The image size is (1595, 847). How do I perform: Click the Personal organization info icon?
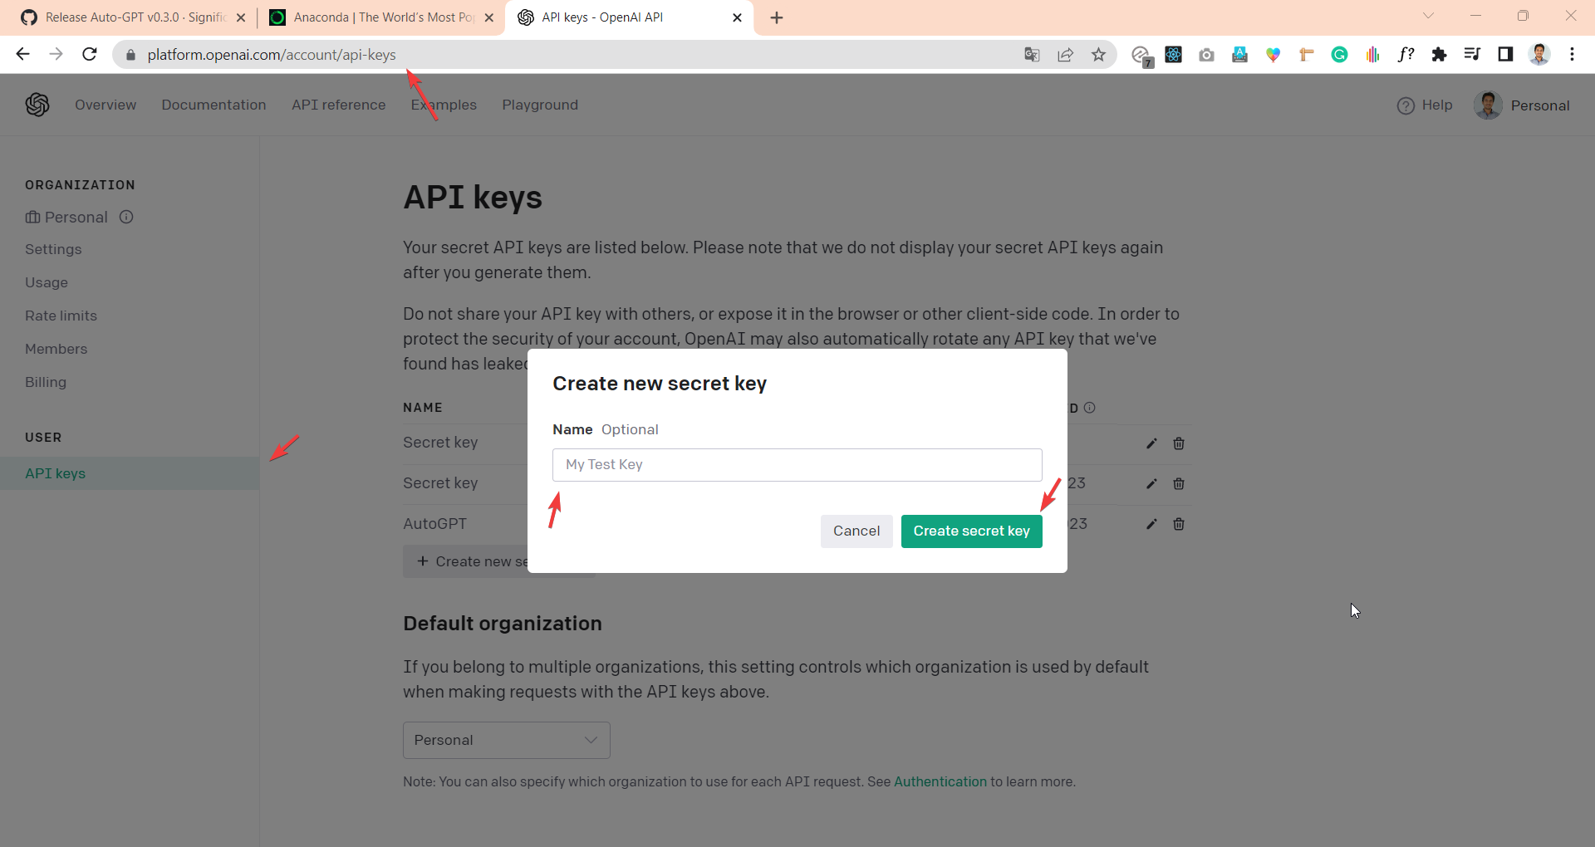click(126, 217)
